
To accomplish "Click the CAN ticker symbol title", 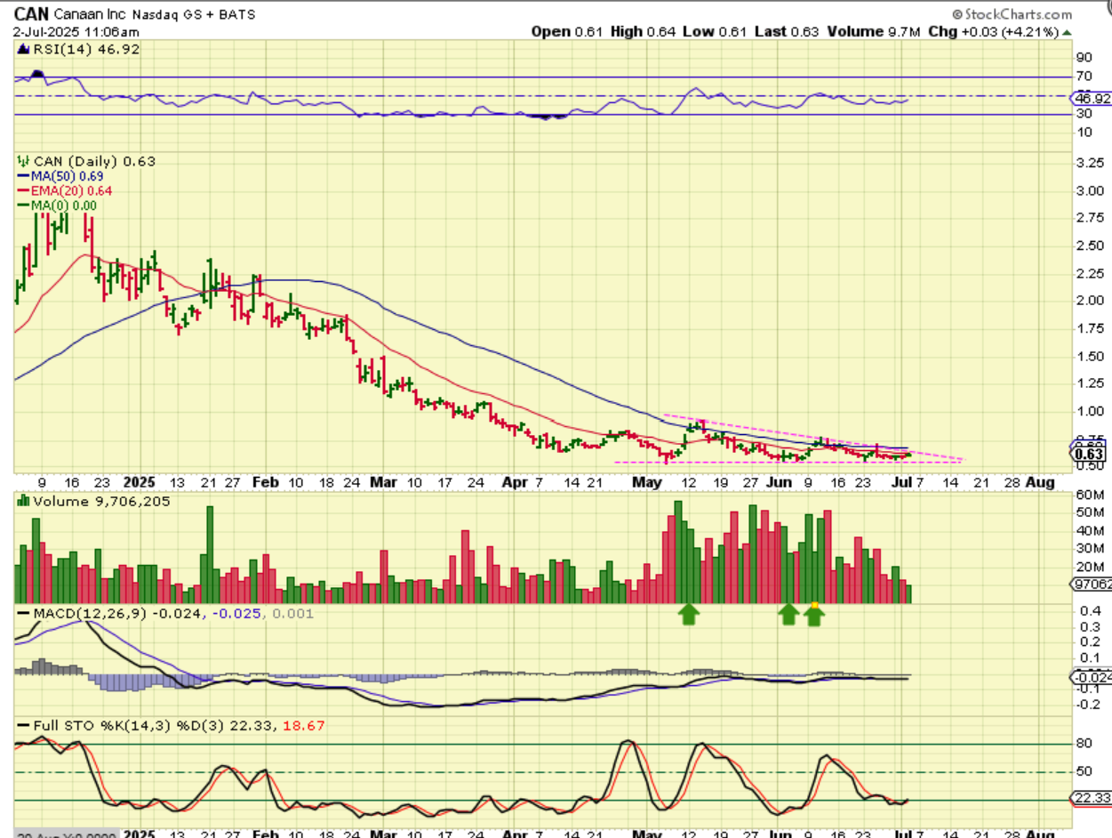I will (31, 14).
